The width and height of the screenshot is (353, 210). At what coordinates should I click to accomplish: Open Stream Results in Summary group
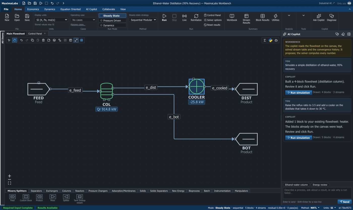(246, 19)
